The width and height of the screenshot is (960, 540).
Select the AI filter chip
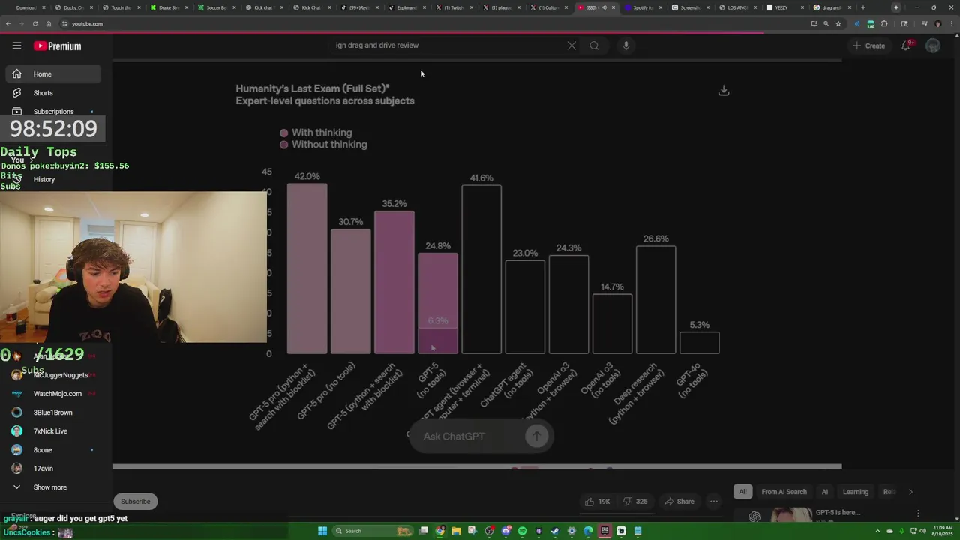tap(824, 492)
